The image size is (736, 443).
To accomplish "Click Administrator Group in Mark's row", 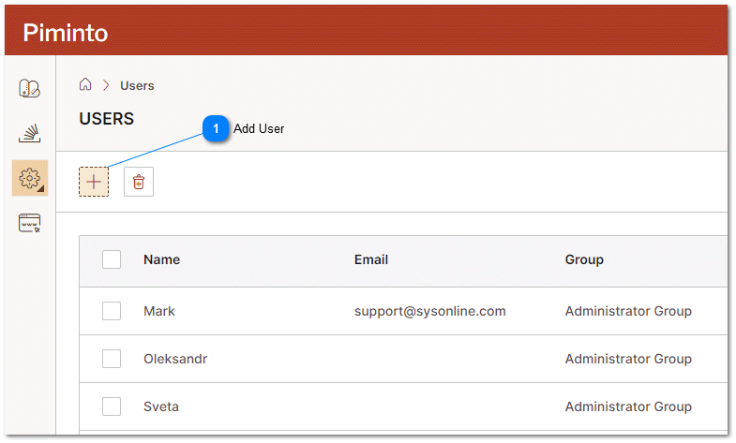I will (x=628, y=312).
